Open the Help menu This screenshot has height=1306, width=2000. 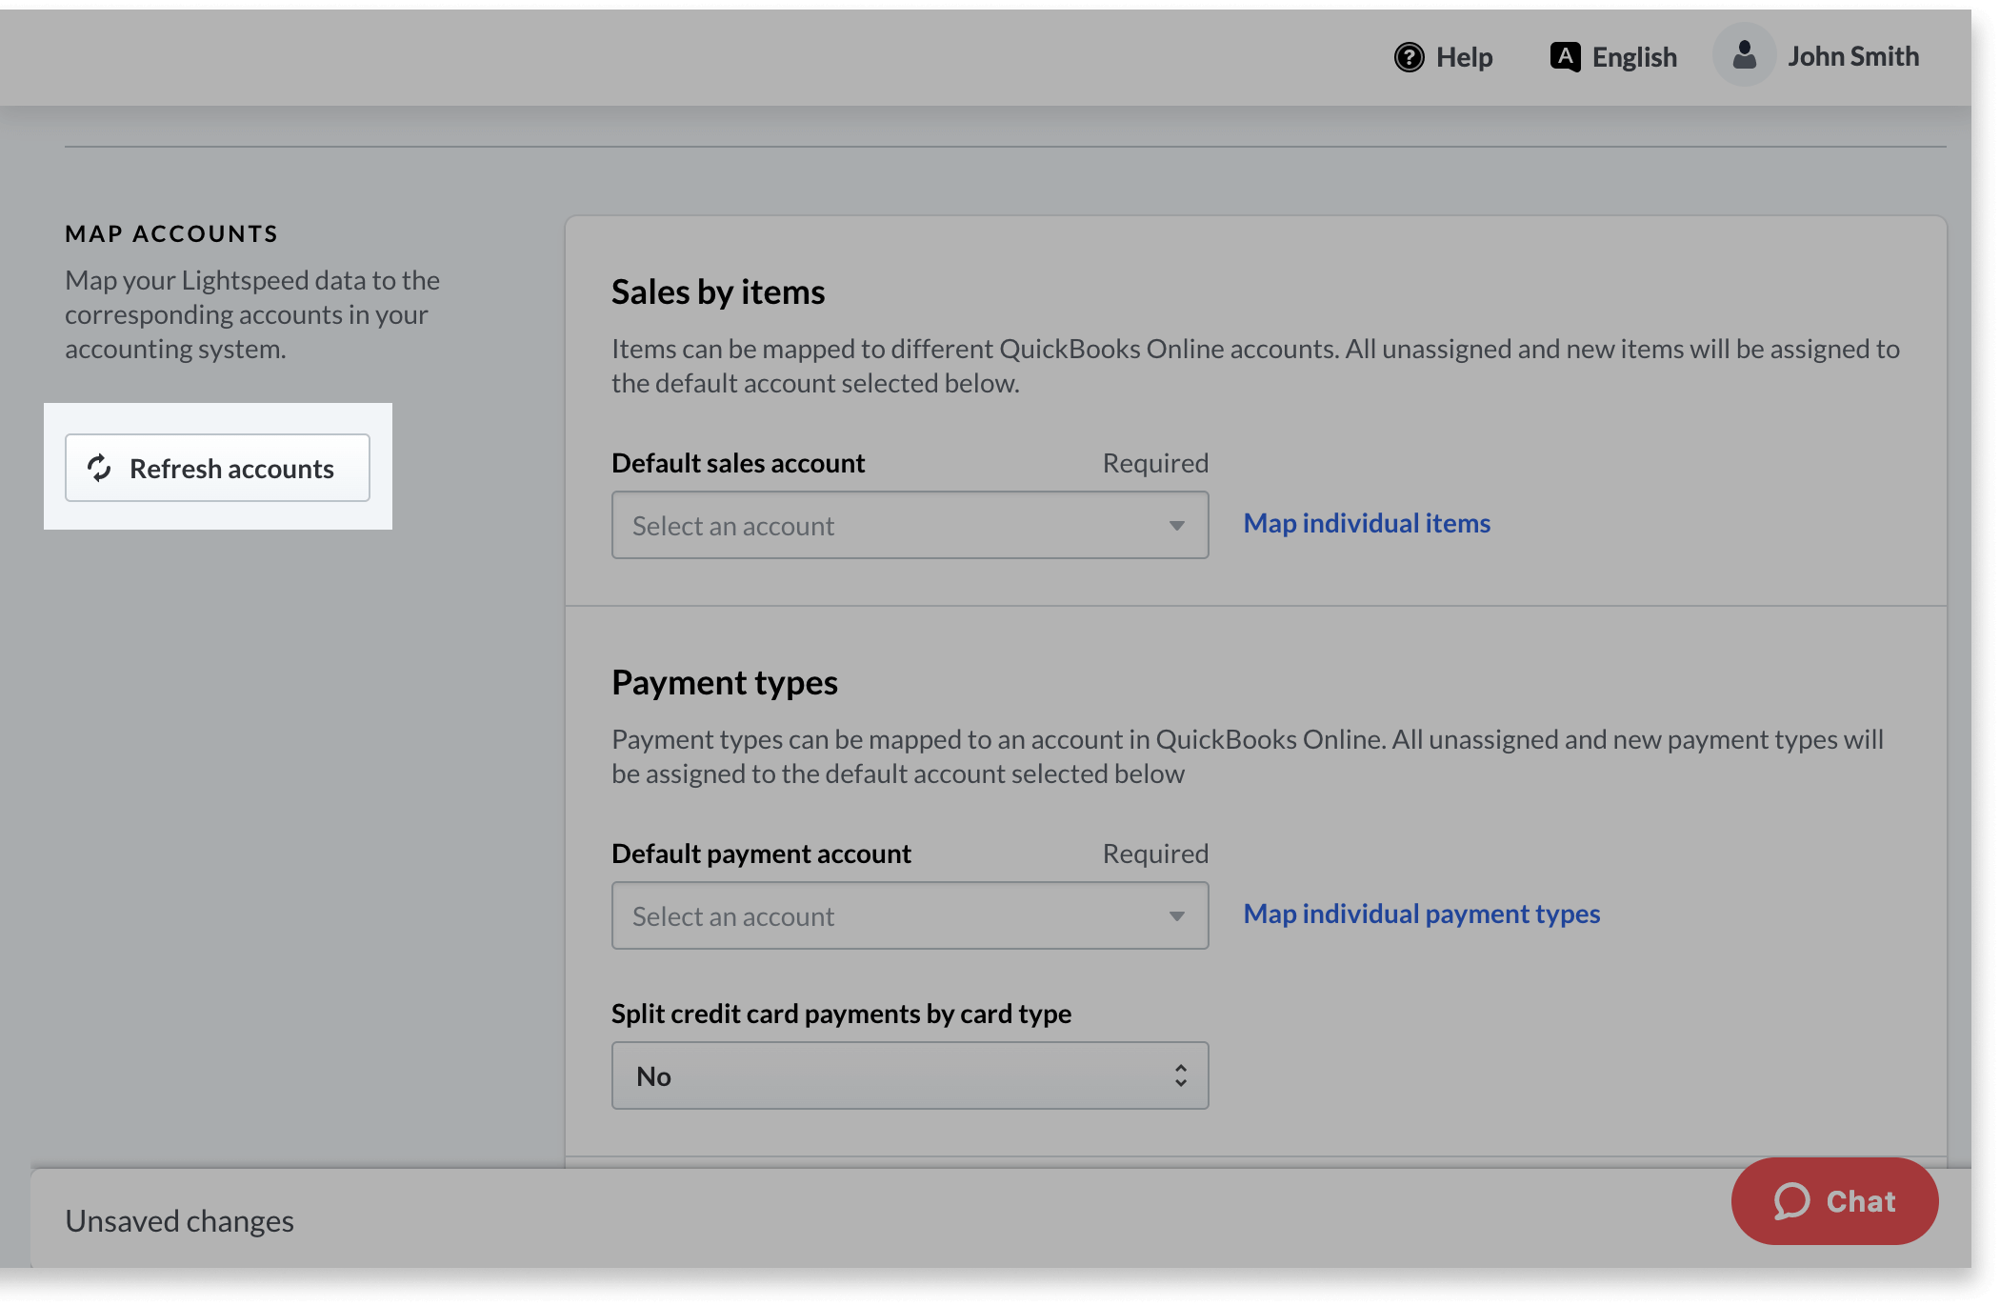click(x=1444, y=56)
